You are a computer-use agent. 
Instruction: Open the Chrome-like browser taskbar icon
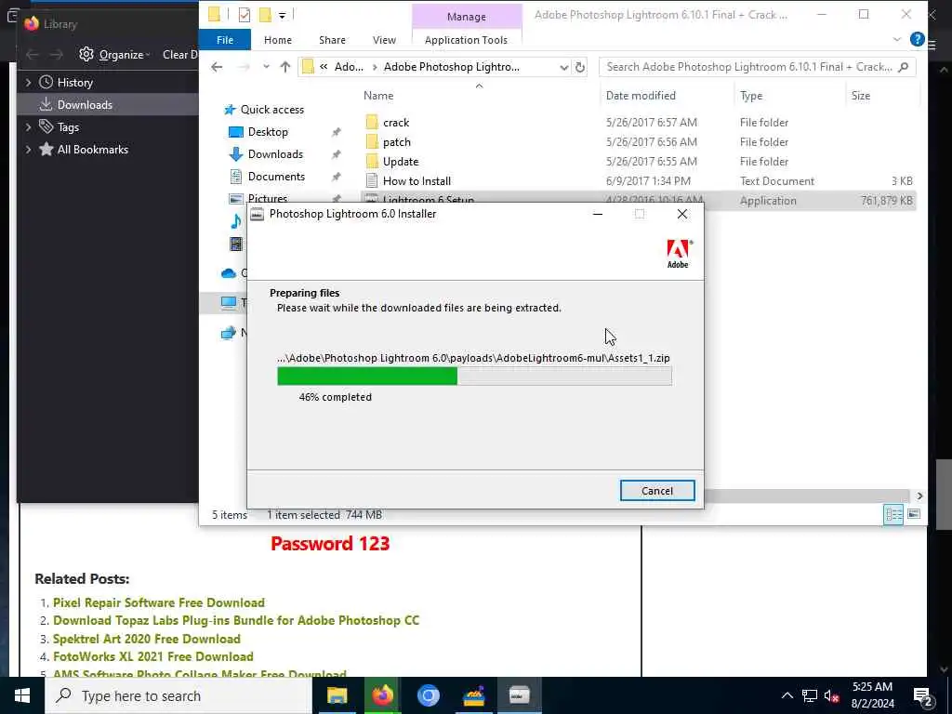[x=428, y=695]
